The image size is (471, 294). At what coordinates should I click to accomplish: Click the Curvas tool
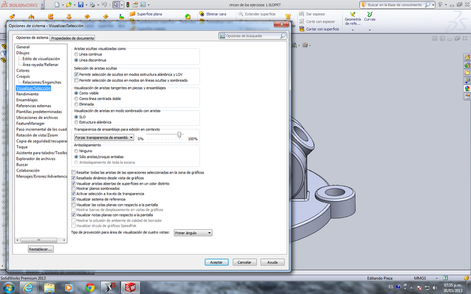click(x=370, y=16)
